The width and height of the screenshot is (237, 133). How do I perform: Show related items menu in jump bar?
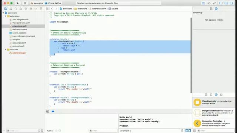[47, 9]
